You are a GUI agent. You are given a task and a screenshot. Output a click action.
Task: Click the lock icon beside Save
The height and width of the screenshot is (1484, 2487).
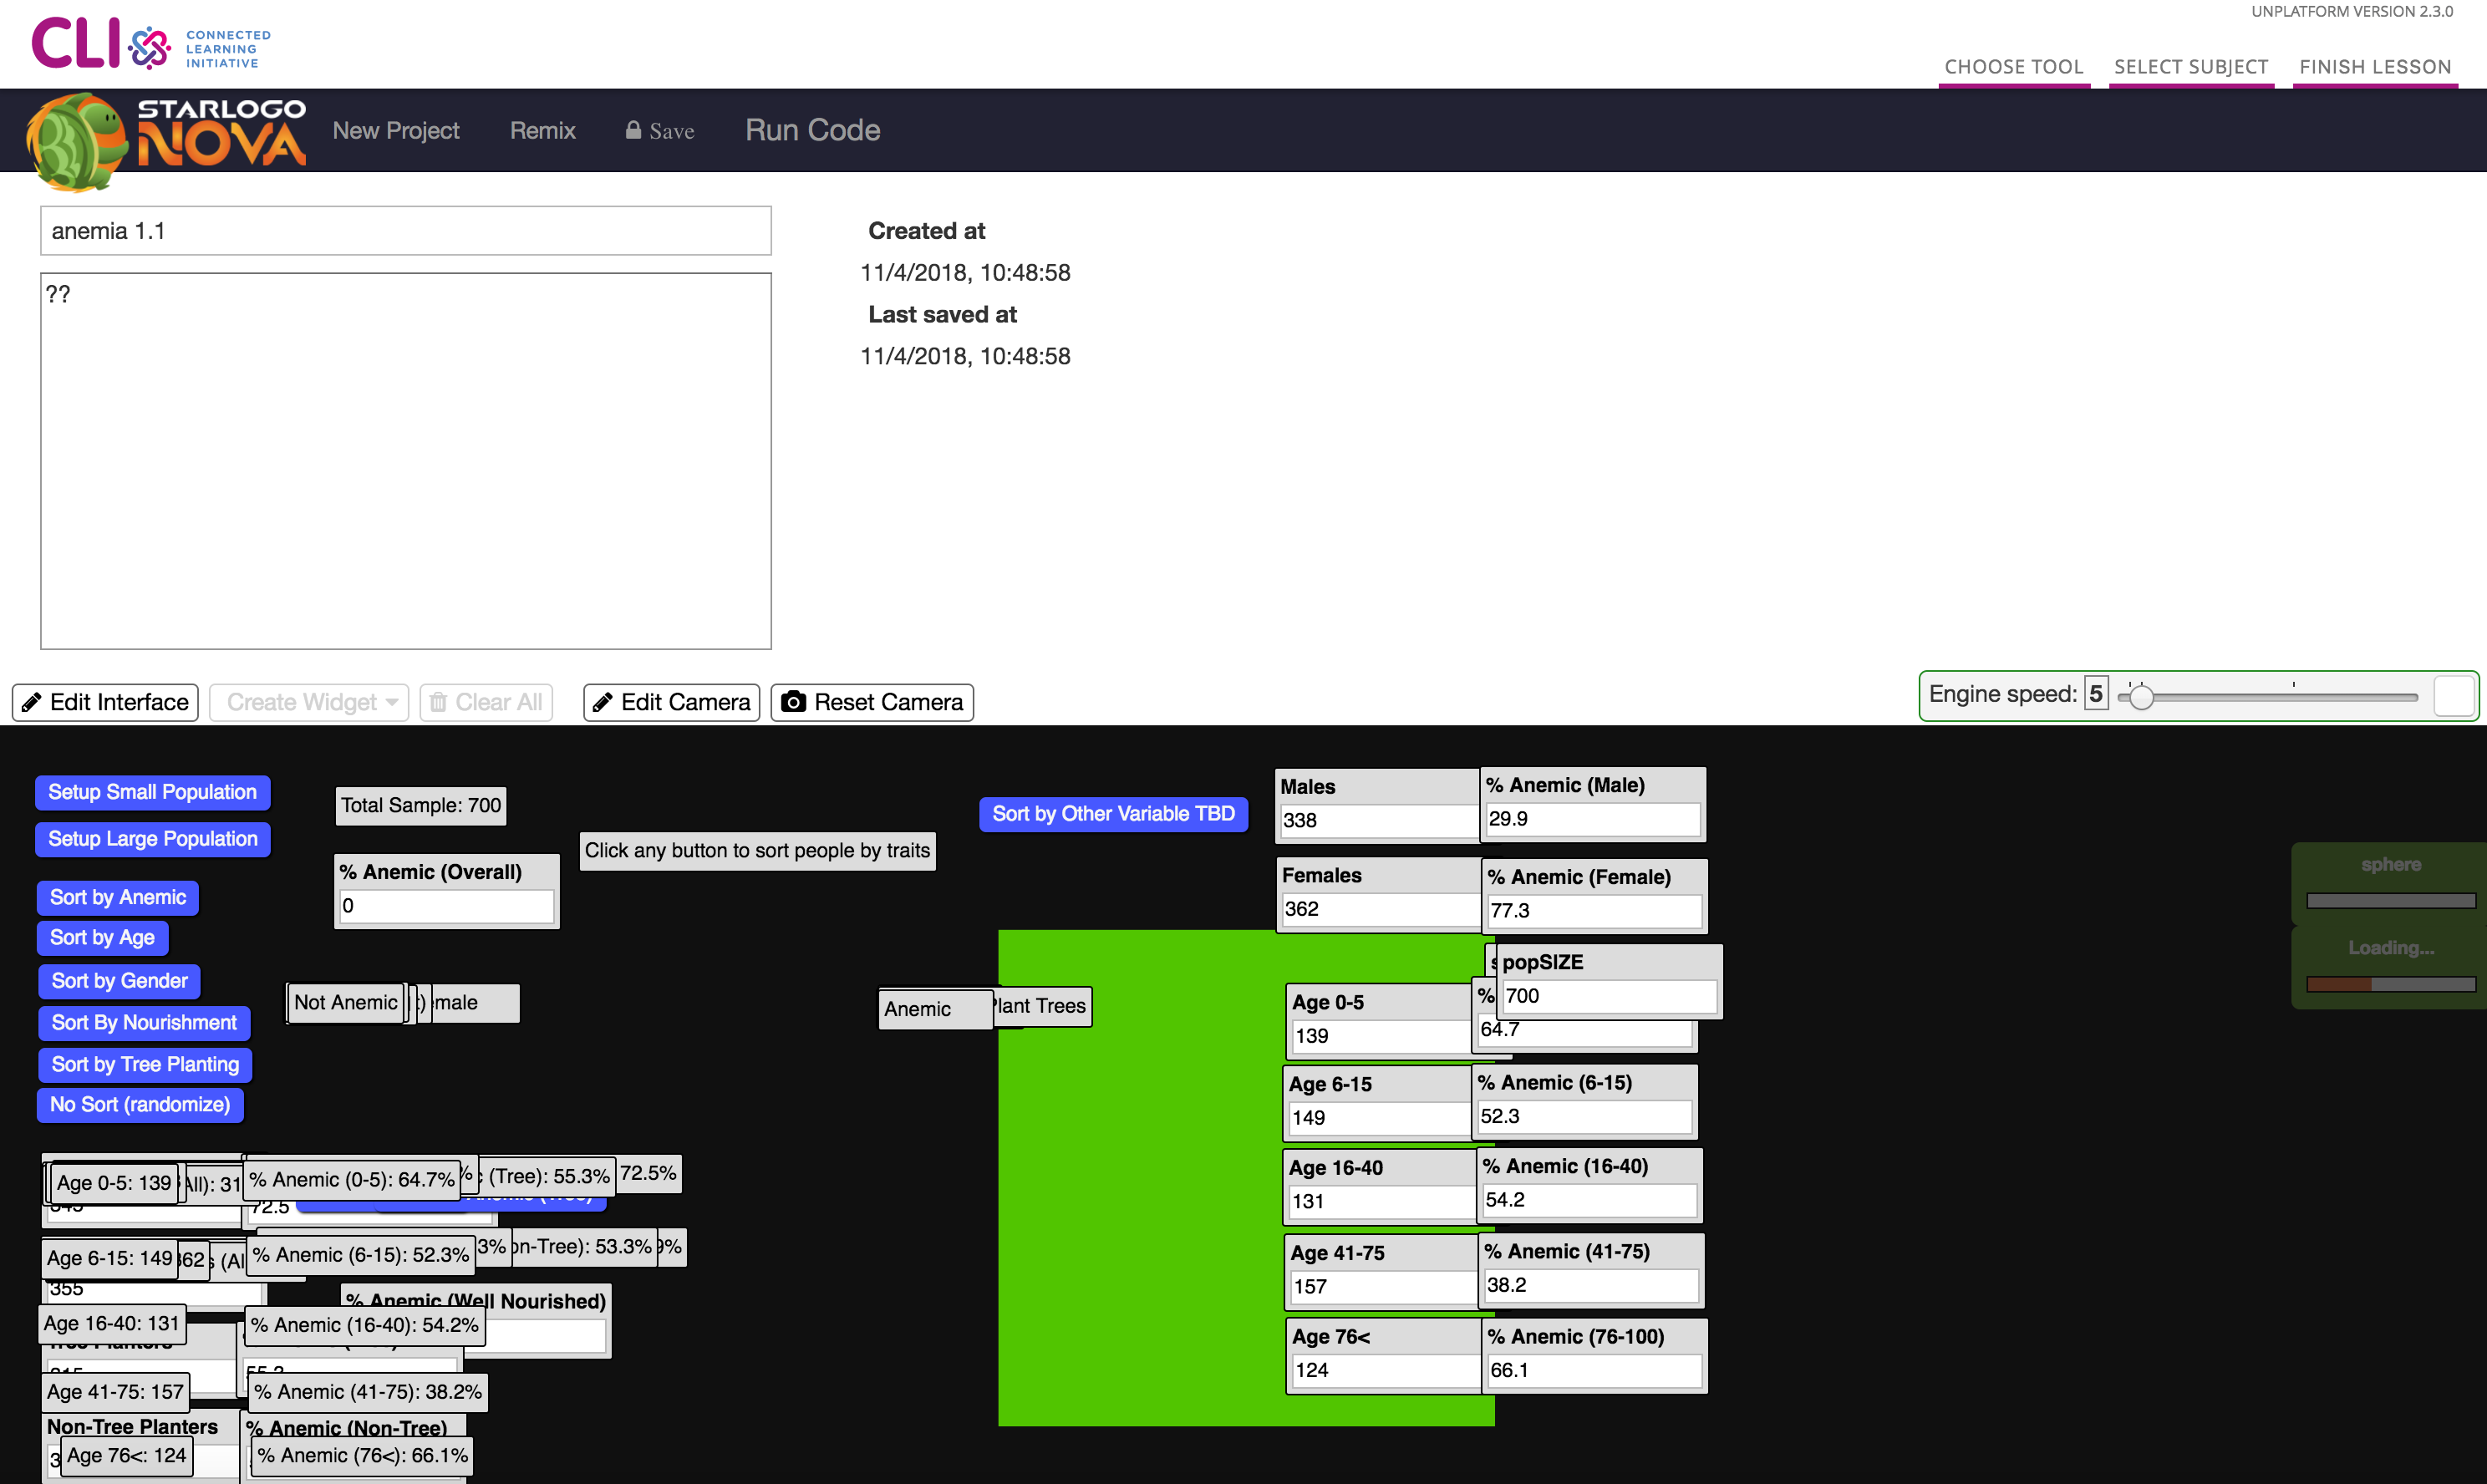coord(633,130)
